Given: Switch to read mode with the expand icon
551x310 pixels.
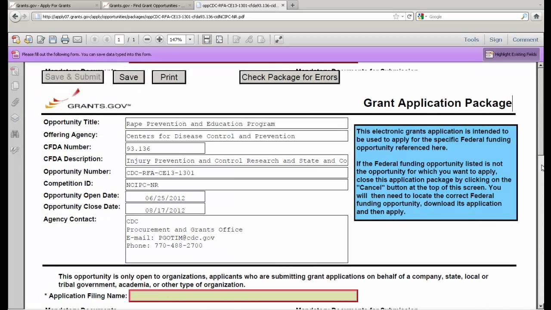Looking at the screenshot, I should [x=279, y=40].
